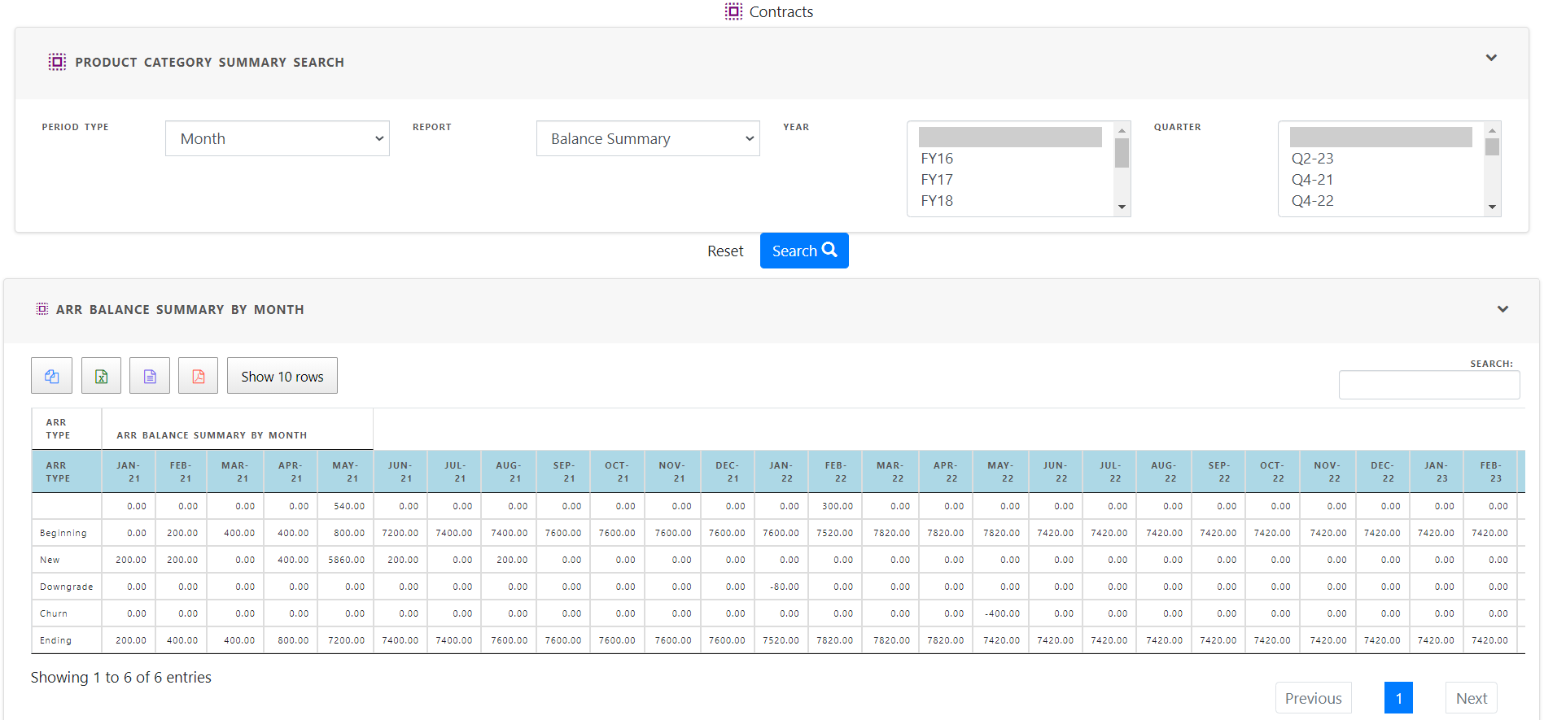The width and height of the screenshot is (1544, 720).
Task: Click the Search button
Action: pos(804,251)
